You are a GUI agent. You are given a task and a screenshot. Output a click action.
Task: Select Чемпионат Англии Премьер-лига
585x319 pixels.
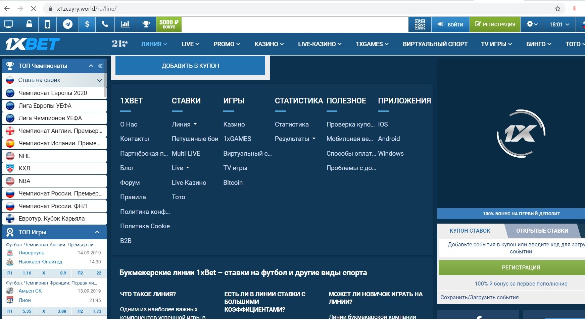[54, 131]
